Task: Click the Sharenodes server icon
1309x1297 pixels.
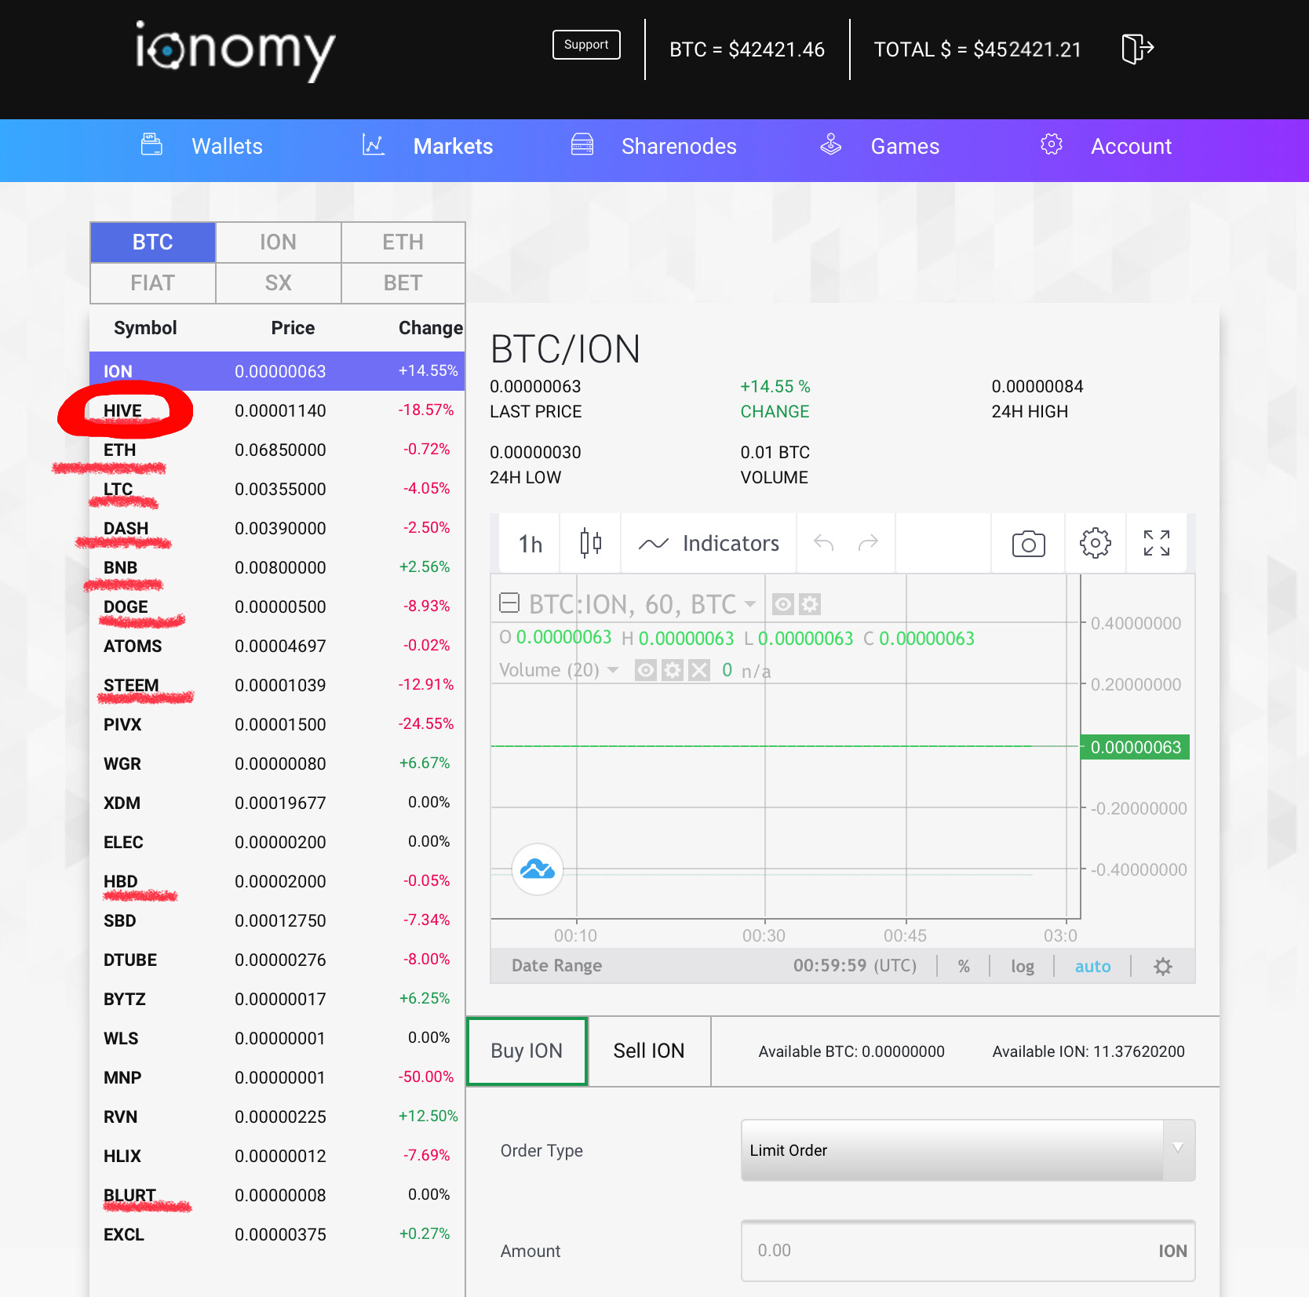Action: (x=582, y=144)
